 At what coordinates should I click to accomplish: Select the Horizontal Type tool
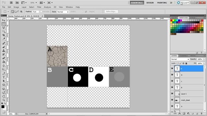pyautogui.click(x=4, y=77)
